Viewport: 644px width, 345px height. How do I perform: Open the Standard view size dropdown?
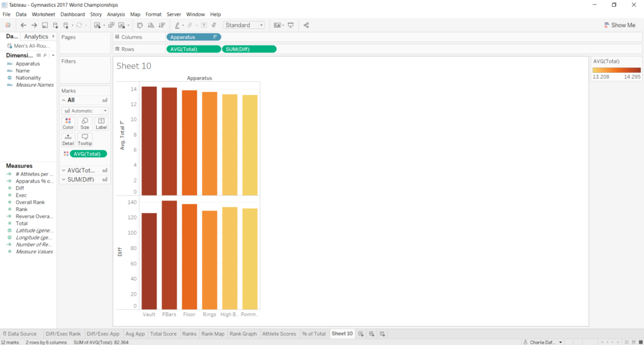(244, 25)
